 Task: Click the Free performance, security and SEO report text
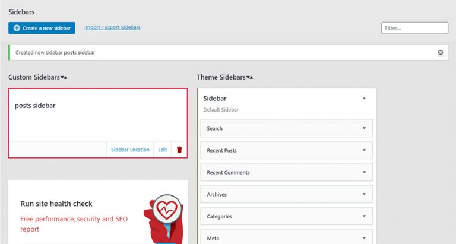coord(74,223)
